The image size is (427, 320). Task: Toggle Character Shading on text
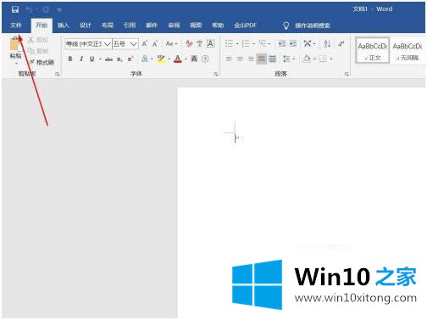194,59
